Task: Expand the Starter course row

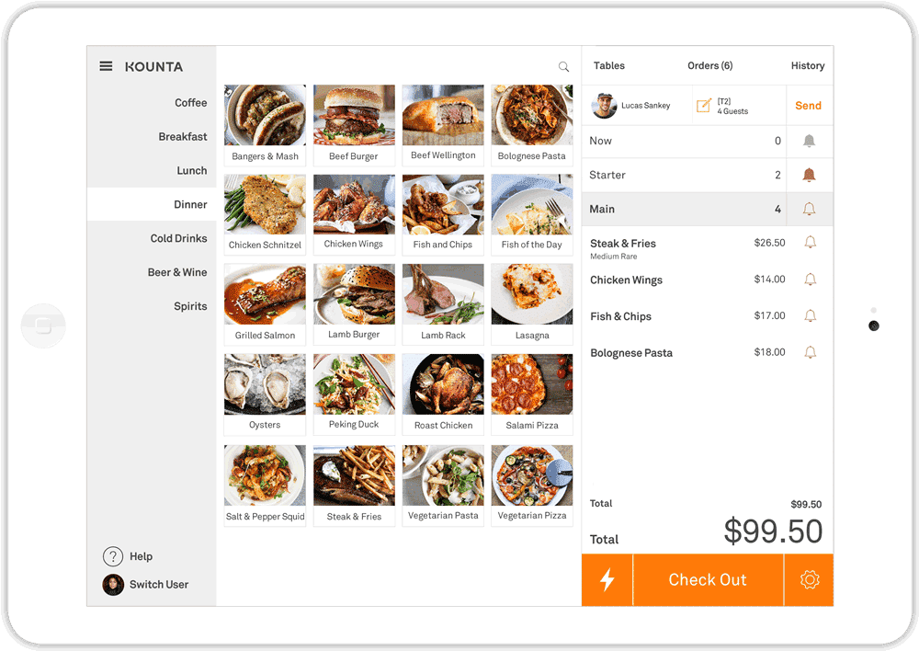Action: (684, 176)
